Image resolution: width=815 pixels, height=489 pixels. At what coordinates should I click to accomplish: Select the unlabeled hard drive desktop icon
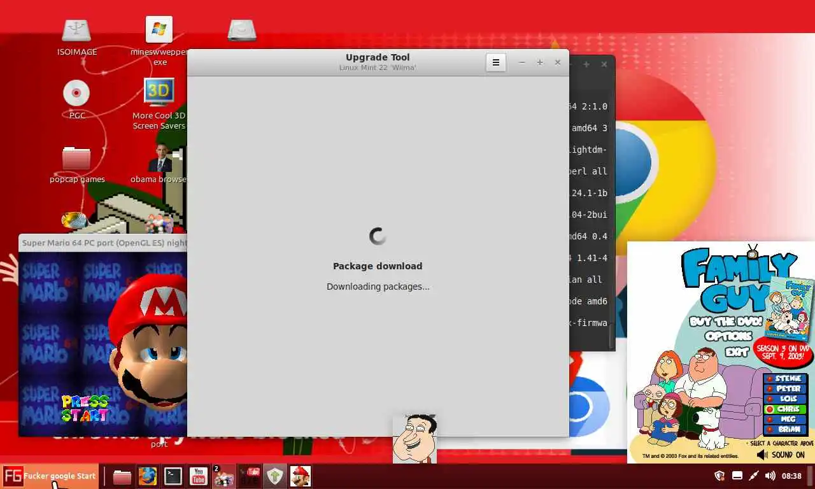tap(242, 30)
